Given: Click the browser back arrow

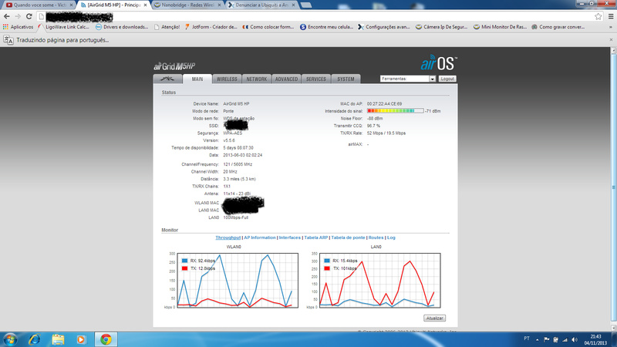Looking at the screenshot, I should tap(7, 16).
